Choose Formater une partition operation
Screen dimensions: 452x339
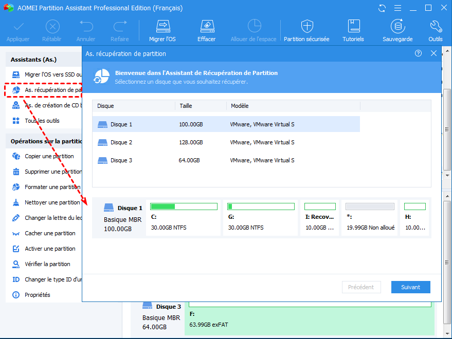tap(46, 187)
